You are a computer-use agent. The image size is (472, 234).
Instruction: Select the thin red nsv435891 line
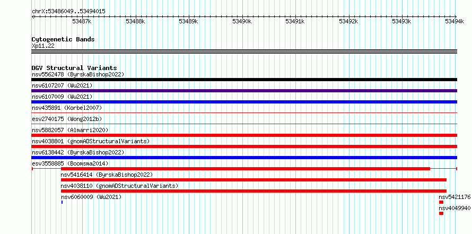click(244, 112)
